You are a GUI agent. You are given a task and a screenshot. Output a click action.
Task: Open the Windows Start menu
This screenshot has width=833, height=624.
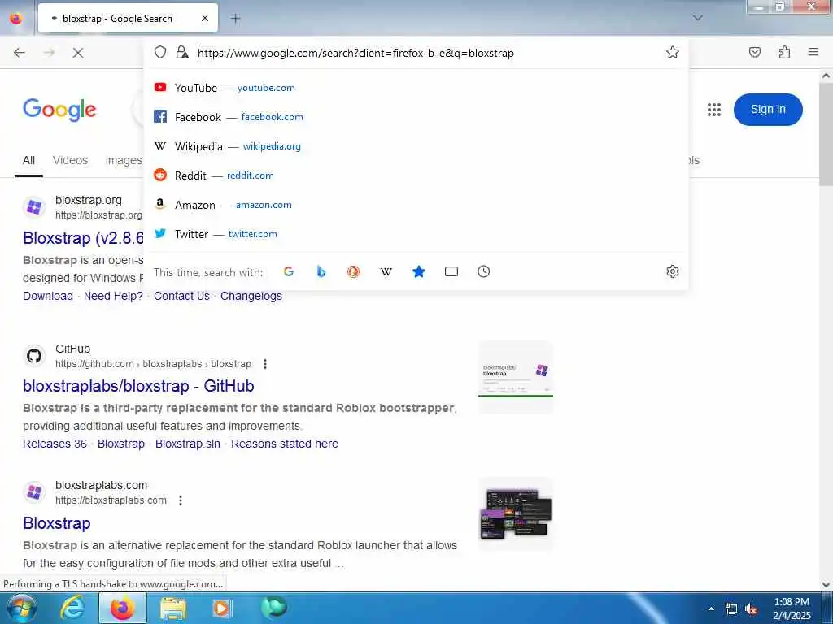pyautogui.click(x=20, y=608)
